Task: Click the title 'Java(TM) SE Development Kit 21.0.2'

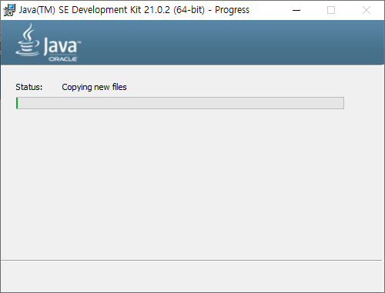Action: [95, 10]
